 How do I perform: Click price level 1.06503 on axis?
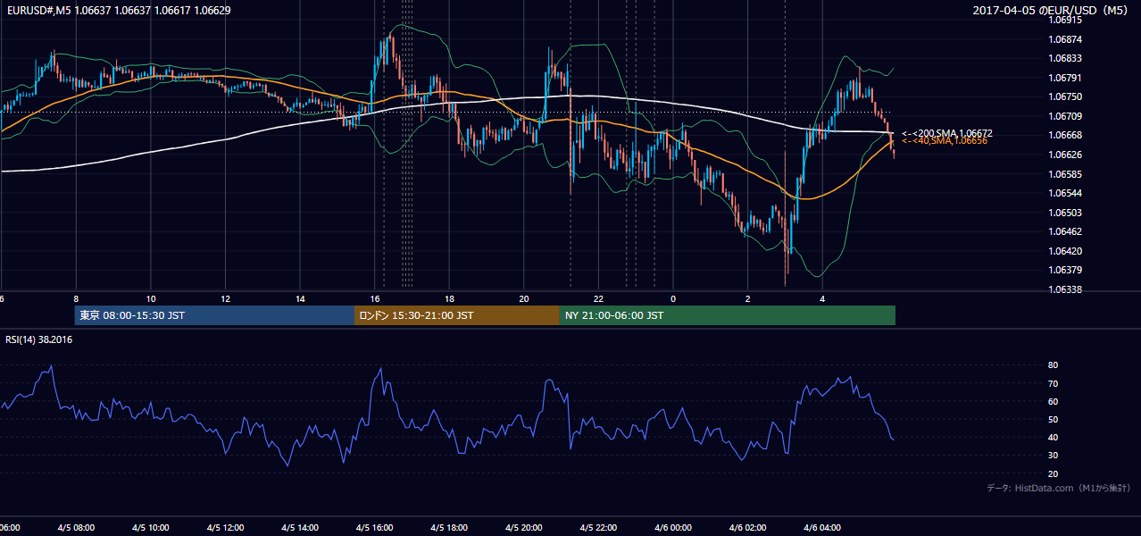point(1064,213)
